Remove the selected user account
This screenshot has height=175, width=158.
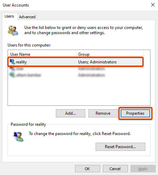[x=103, y=113]
